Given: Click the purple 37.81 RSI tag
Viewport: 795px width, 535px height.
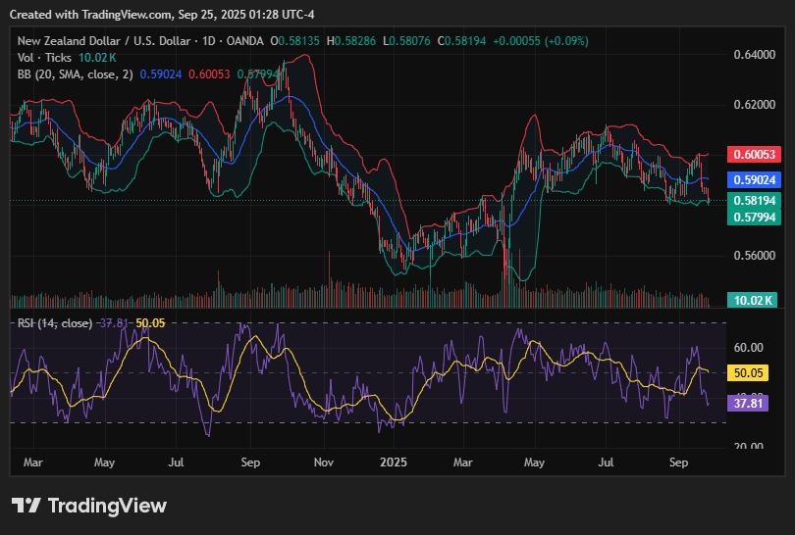Looking at the screenshot, I should point(748,404).
